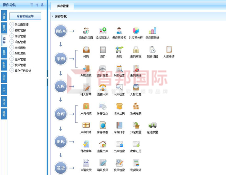The image size is (226, 175).
Task: Select the 拆装组装 boxes icon
Action: click(136, 107)
